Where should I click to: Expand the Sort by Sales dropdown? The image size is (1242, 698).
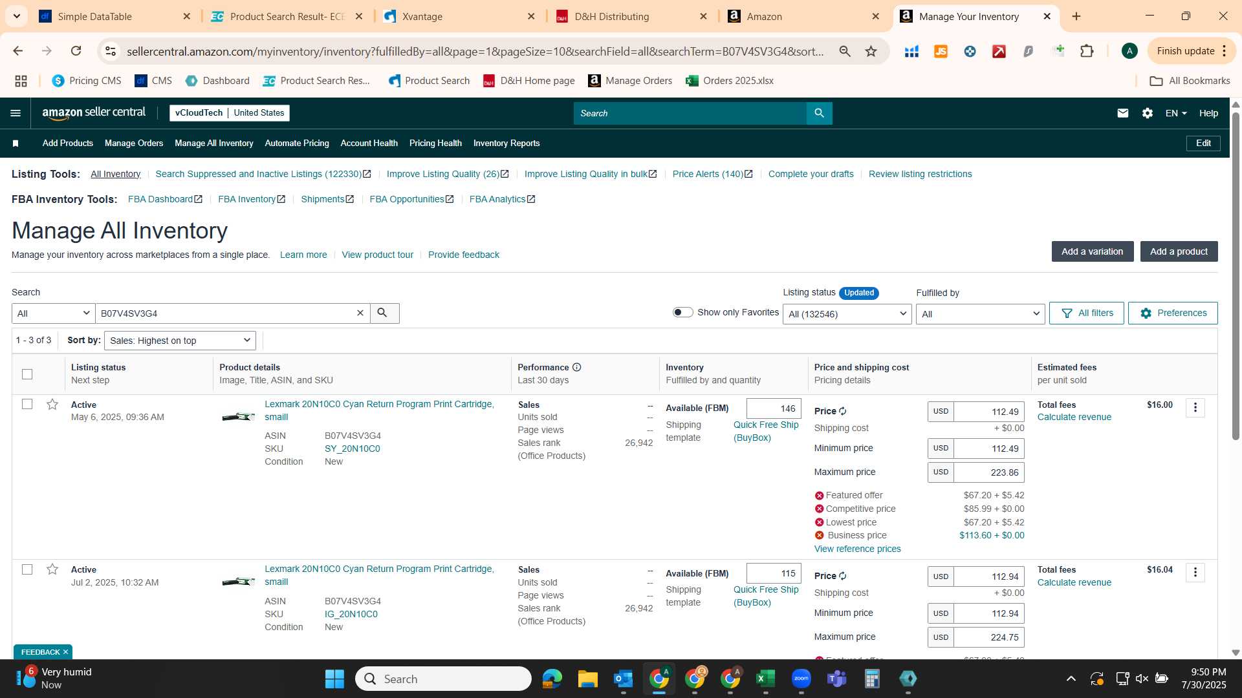pos(180,341)
